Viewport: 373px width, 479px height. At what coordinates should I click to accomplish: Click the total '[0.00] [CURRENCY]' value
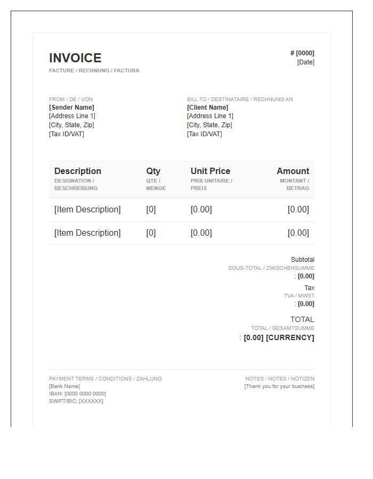pos(279,337)
